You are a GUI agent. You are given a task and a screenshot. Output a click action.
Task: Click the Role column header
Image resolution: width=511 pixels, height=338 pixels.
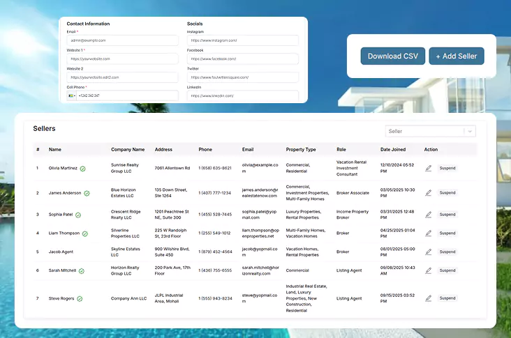pyautogui.click(x=341, y=150)
